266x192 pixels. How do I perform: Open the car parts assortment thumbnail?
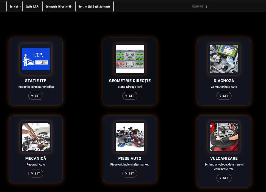(x=130, y=137)
